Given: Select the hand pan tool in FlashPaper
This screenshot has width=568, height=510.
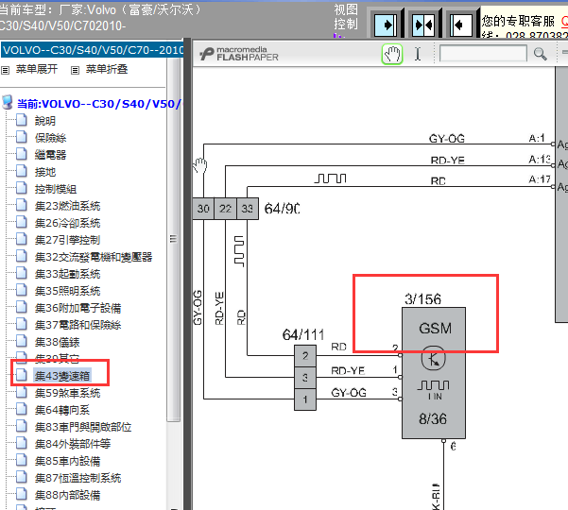Looking at the screenshot, I should click(x=391, y=54).
